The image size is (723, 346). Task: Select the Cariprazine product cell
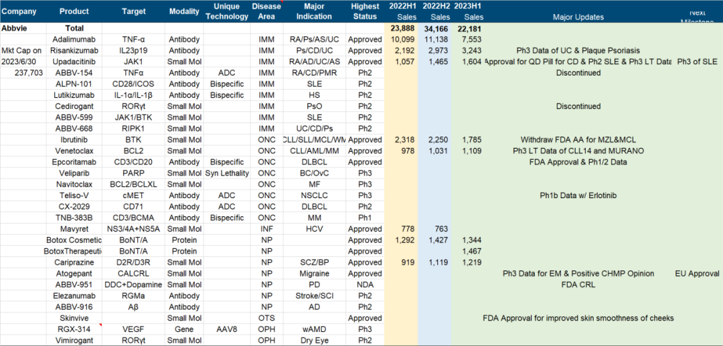point(74,262)
